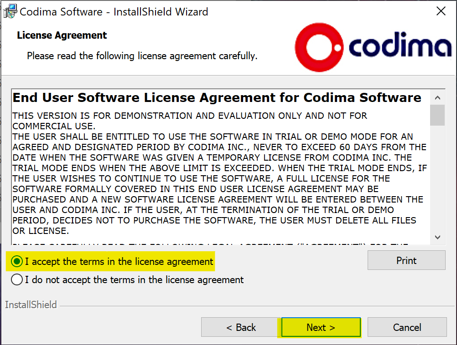Click the 'End User Software License Agreement' heading
The image size is (457, 345).
217,97
